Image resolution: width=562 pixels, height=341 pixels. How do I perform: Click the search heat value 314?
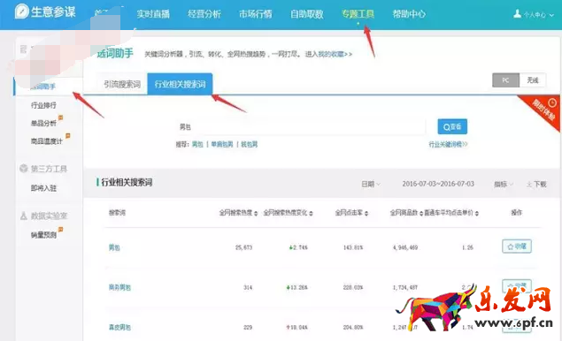(x=248, y=287)
